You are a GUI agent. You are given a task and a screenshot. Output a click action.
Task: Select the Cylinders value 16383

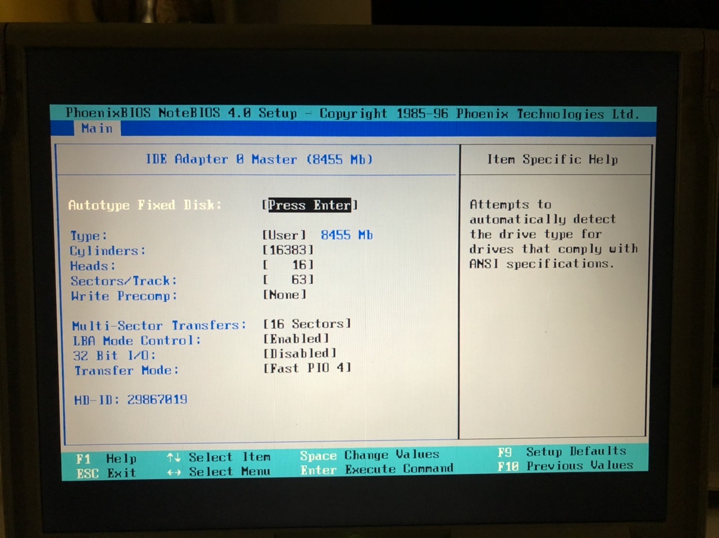point(288,249)
